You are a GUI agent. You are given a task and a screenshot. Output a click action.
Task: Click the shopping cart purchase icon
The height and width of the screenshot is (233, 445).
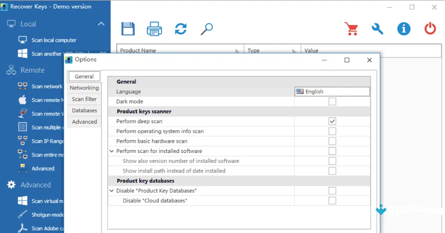(x=351, y=29)
